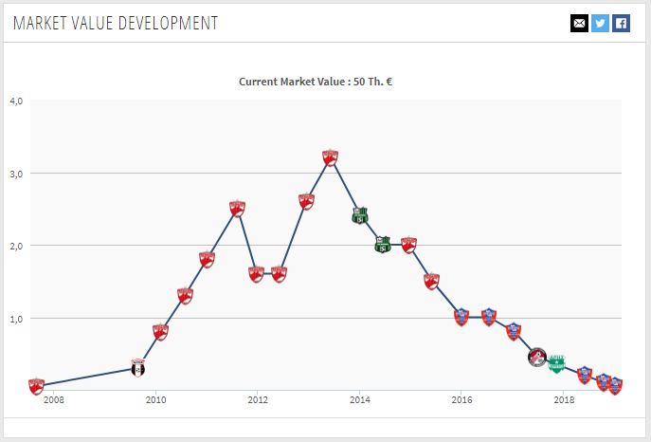Viewport: 651px width, 442px height.
Task: Select the final data point at chart end
Action: 615,385
